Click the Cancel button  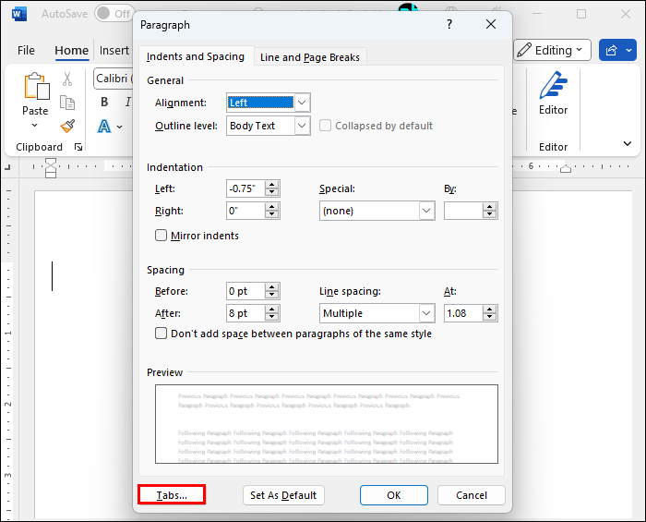[472, 495]
